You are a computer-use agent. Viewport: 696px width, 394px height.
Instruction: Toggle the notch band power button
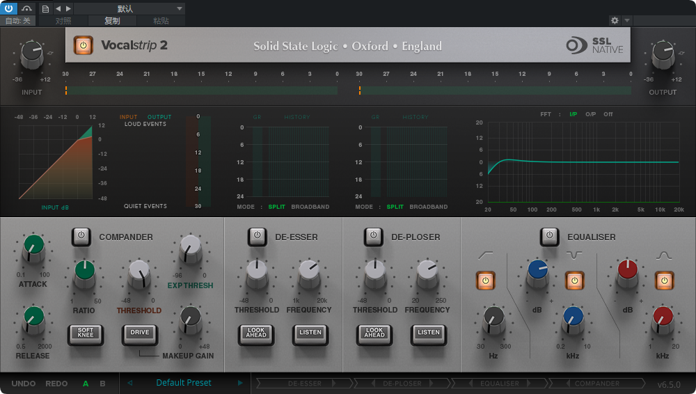[574, 281]
